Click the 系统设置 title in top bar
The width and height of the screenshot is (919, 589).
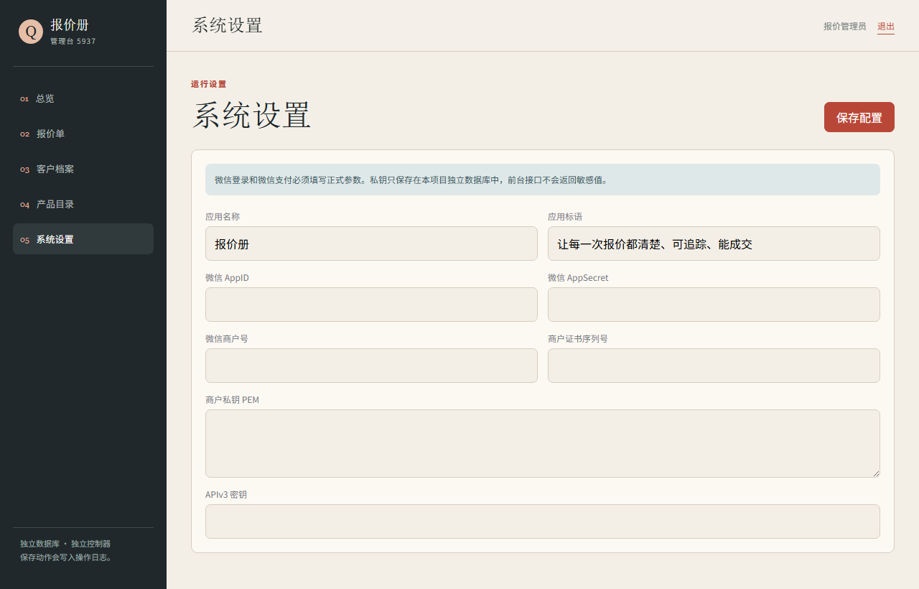227,25
